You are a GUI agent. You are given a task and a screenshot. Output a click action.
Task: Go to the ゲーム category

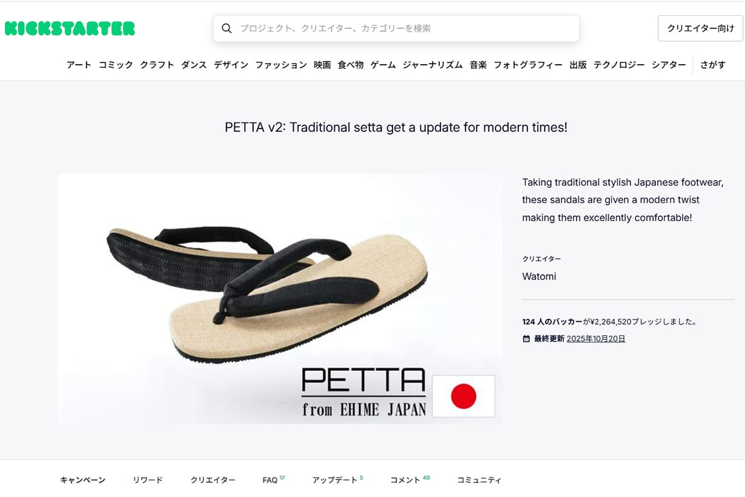[x=383, y=65]
